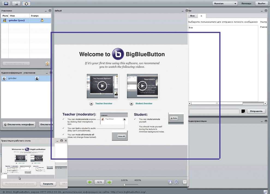The width and height of the screenshot is (270, 194).
Task: Maximize the Видеотрансляции panel
Action: [266, 121]
